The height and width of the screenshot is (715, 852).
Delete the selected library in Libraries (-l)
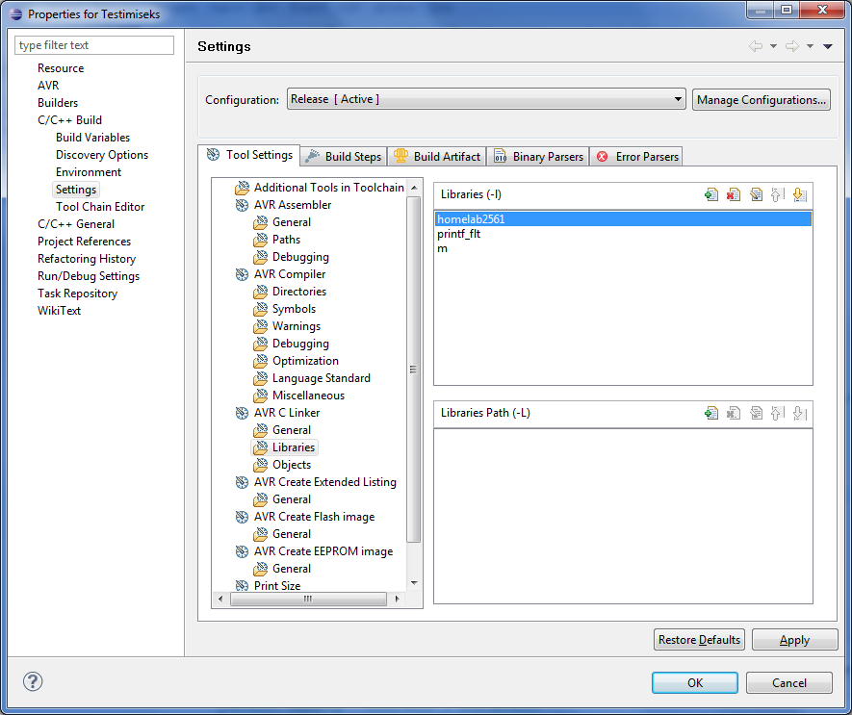tap(734, 195)
